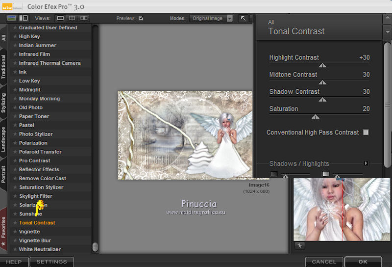The image size is (392, 267).
Task: Expand the Shadows / Highlights section
Action: click(x=366, y=163)
